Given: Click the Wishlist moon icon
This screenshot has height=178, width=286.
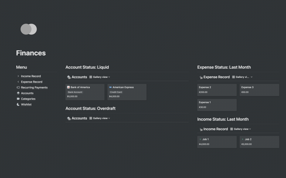Looking at the screenshot, I should click(x=18, y=104).
